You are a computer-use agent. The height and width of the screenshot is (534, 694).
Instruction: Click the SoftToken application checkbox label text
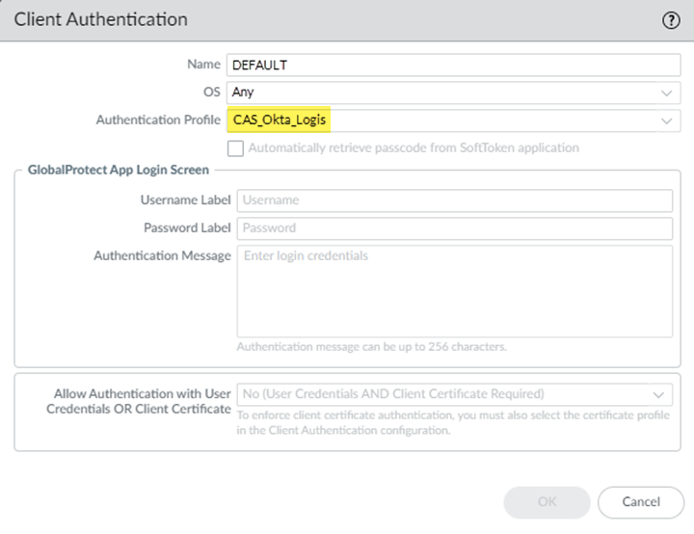[x=414, y=148]
